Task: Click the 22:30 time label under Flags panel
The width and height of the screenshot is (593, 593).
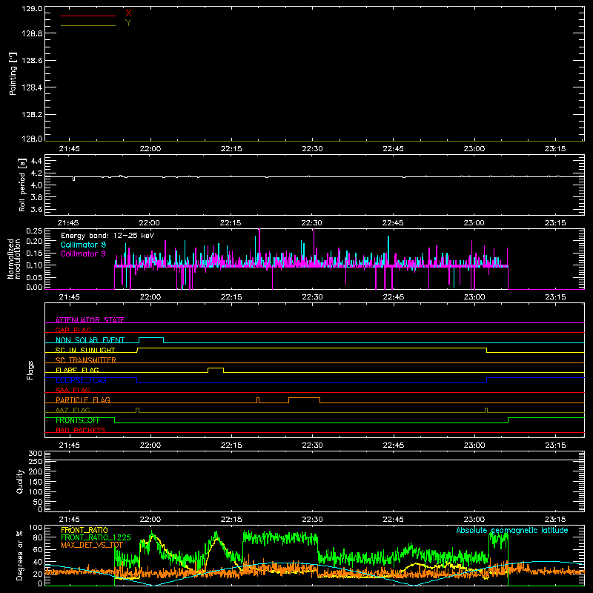Action: coord(312,445)
